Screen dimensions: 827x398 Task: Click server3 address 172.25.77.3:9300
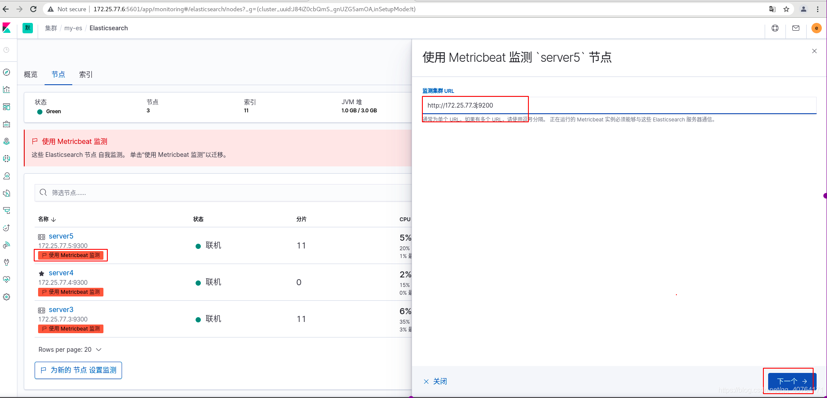point(63,319)
